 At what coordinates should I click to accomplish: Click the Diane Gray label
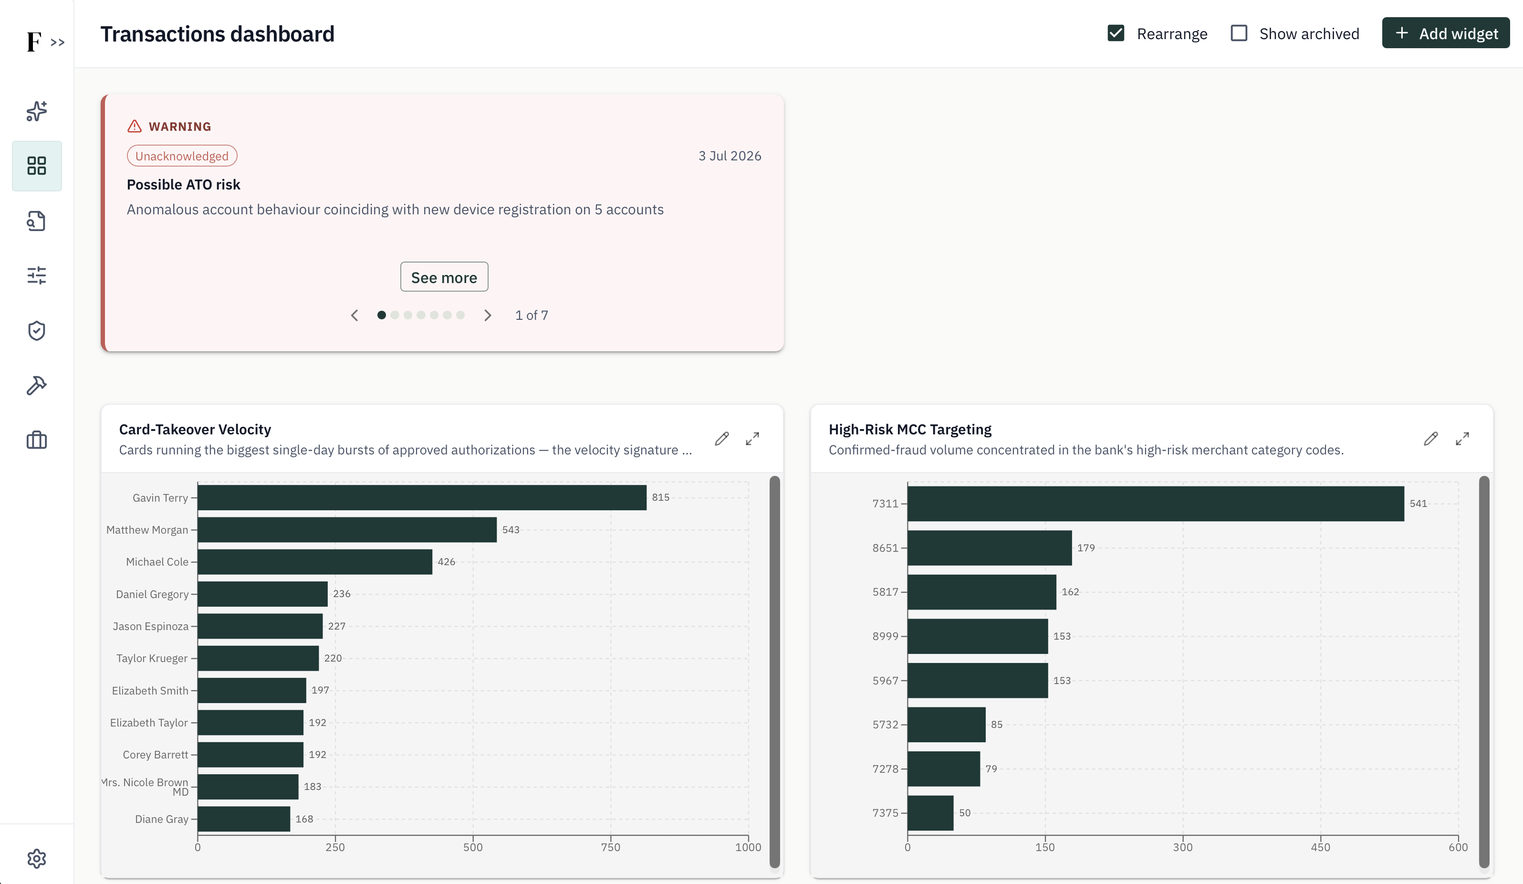161,819
